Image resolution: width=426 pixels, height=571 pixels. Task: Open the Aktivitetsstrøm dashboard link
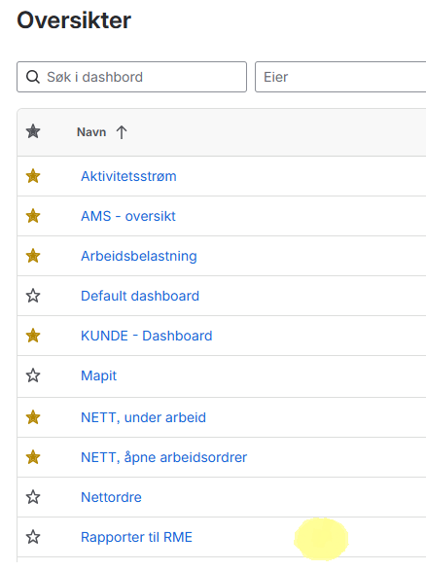(x=128, y=176)
